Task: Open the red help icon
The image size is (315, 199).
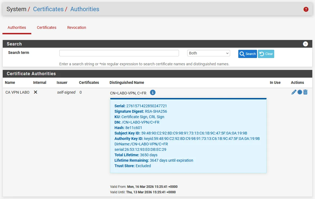Action: (x=306, y=9)
